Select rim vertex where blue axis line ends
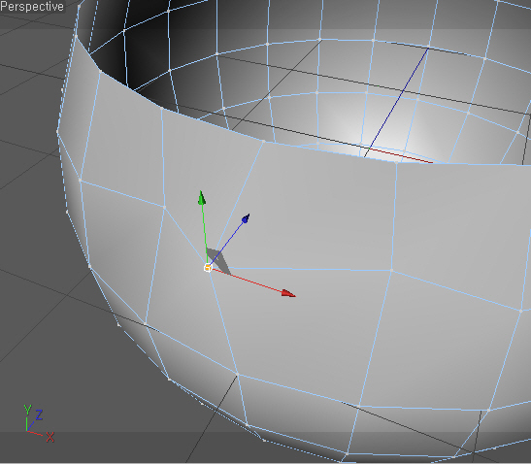The height and width of the screenshot is (464, 531). pos(428,46)
